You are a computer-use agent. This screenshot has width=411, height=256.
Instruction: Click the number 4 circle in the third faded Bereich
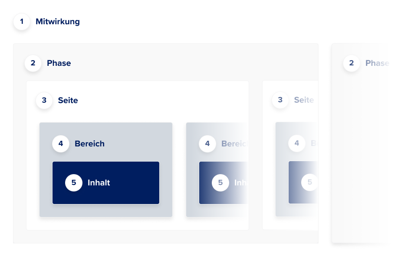pyautogui.click(x=297, y=143)
